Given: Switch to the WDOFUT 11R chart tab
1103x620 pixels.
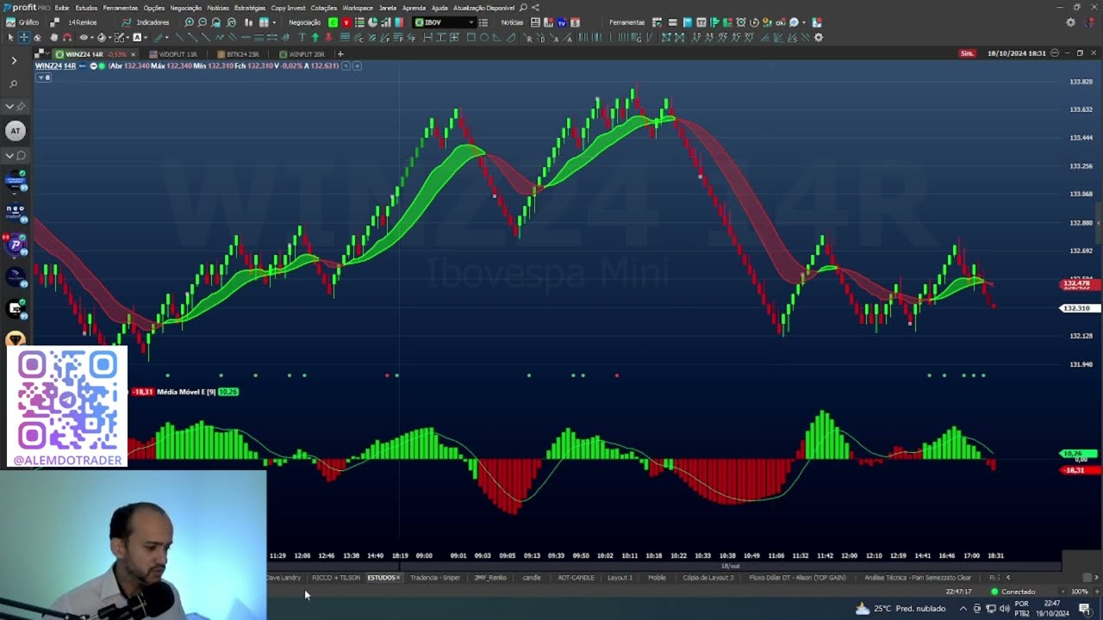Looking at the screenshot, I should (177, 53).
